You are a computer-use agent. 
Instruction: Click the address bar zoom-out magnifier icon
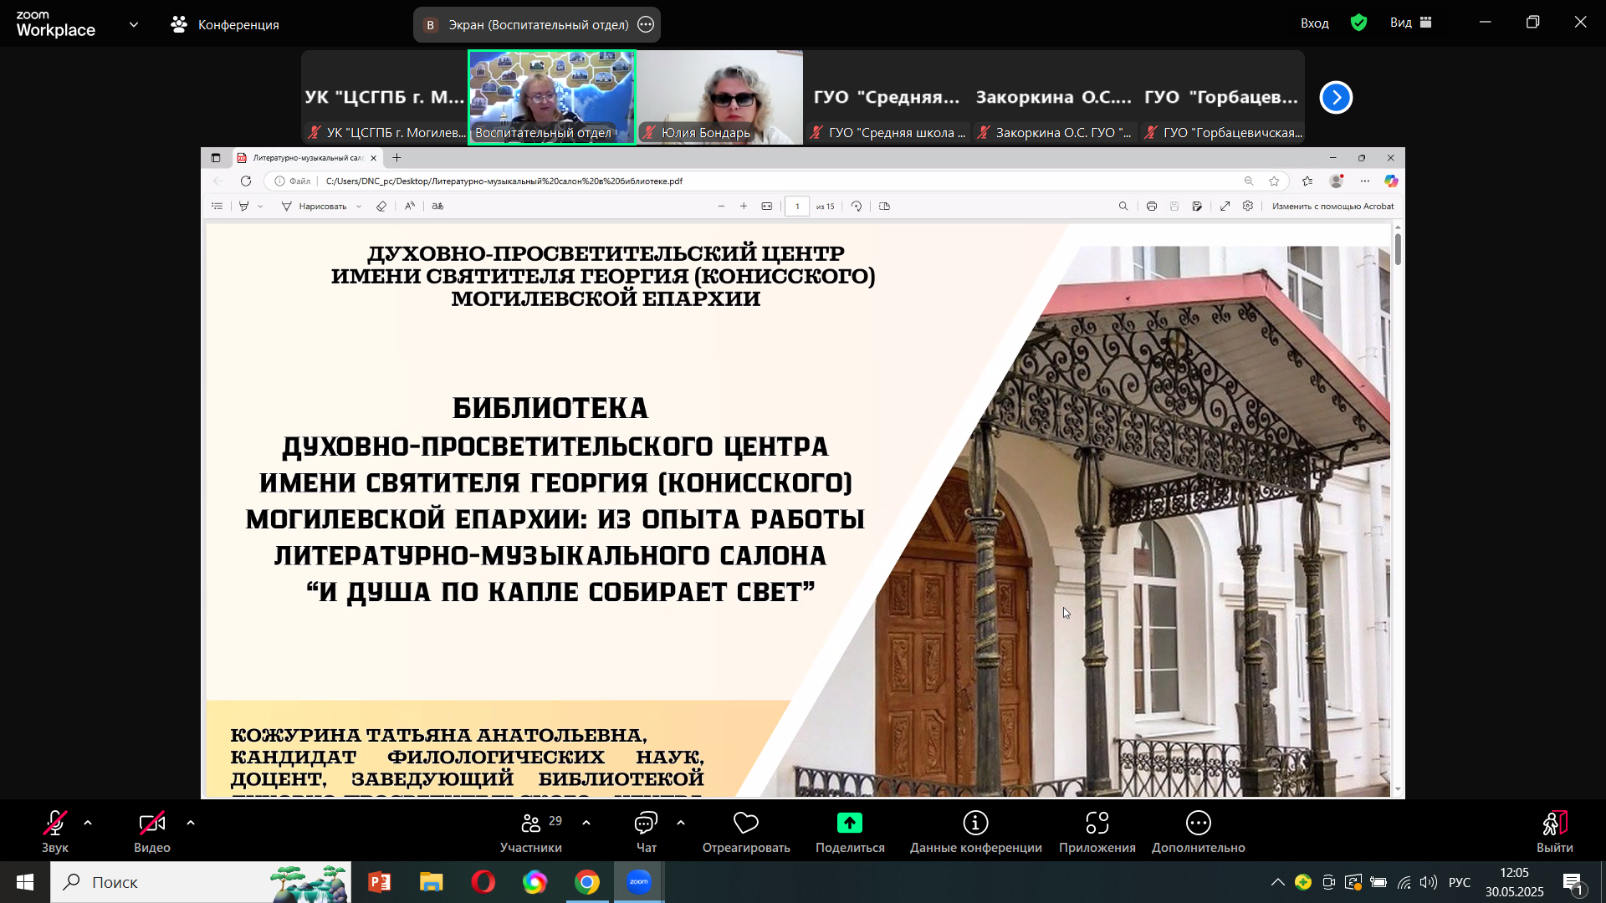(1248, 181)
